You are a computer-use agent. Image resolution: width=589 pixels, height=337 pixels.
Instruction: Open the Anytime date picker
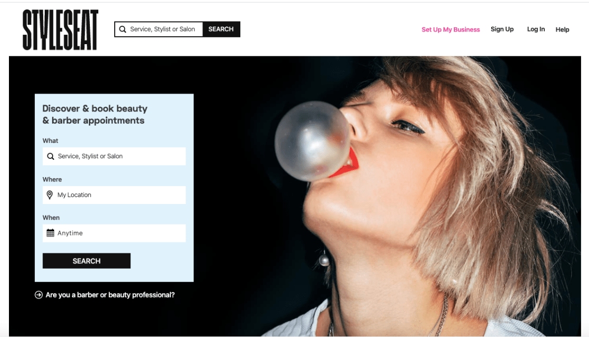point(114,233)
